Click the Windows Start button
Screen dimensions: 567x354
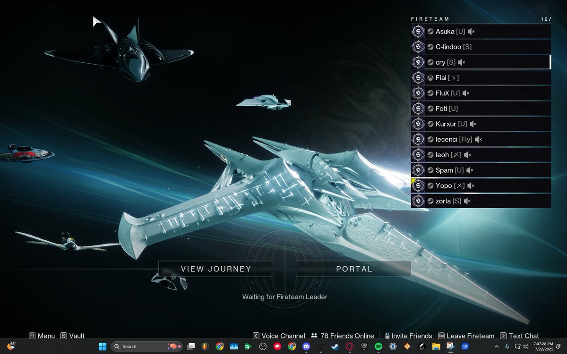click(103, 346)
